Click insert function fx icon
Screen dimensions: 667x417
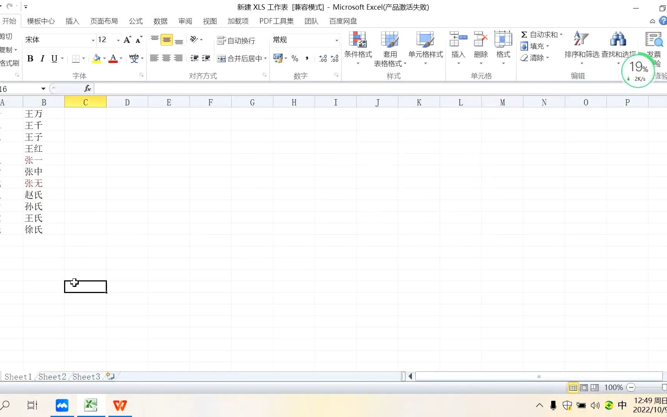pos(88,89)
